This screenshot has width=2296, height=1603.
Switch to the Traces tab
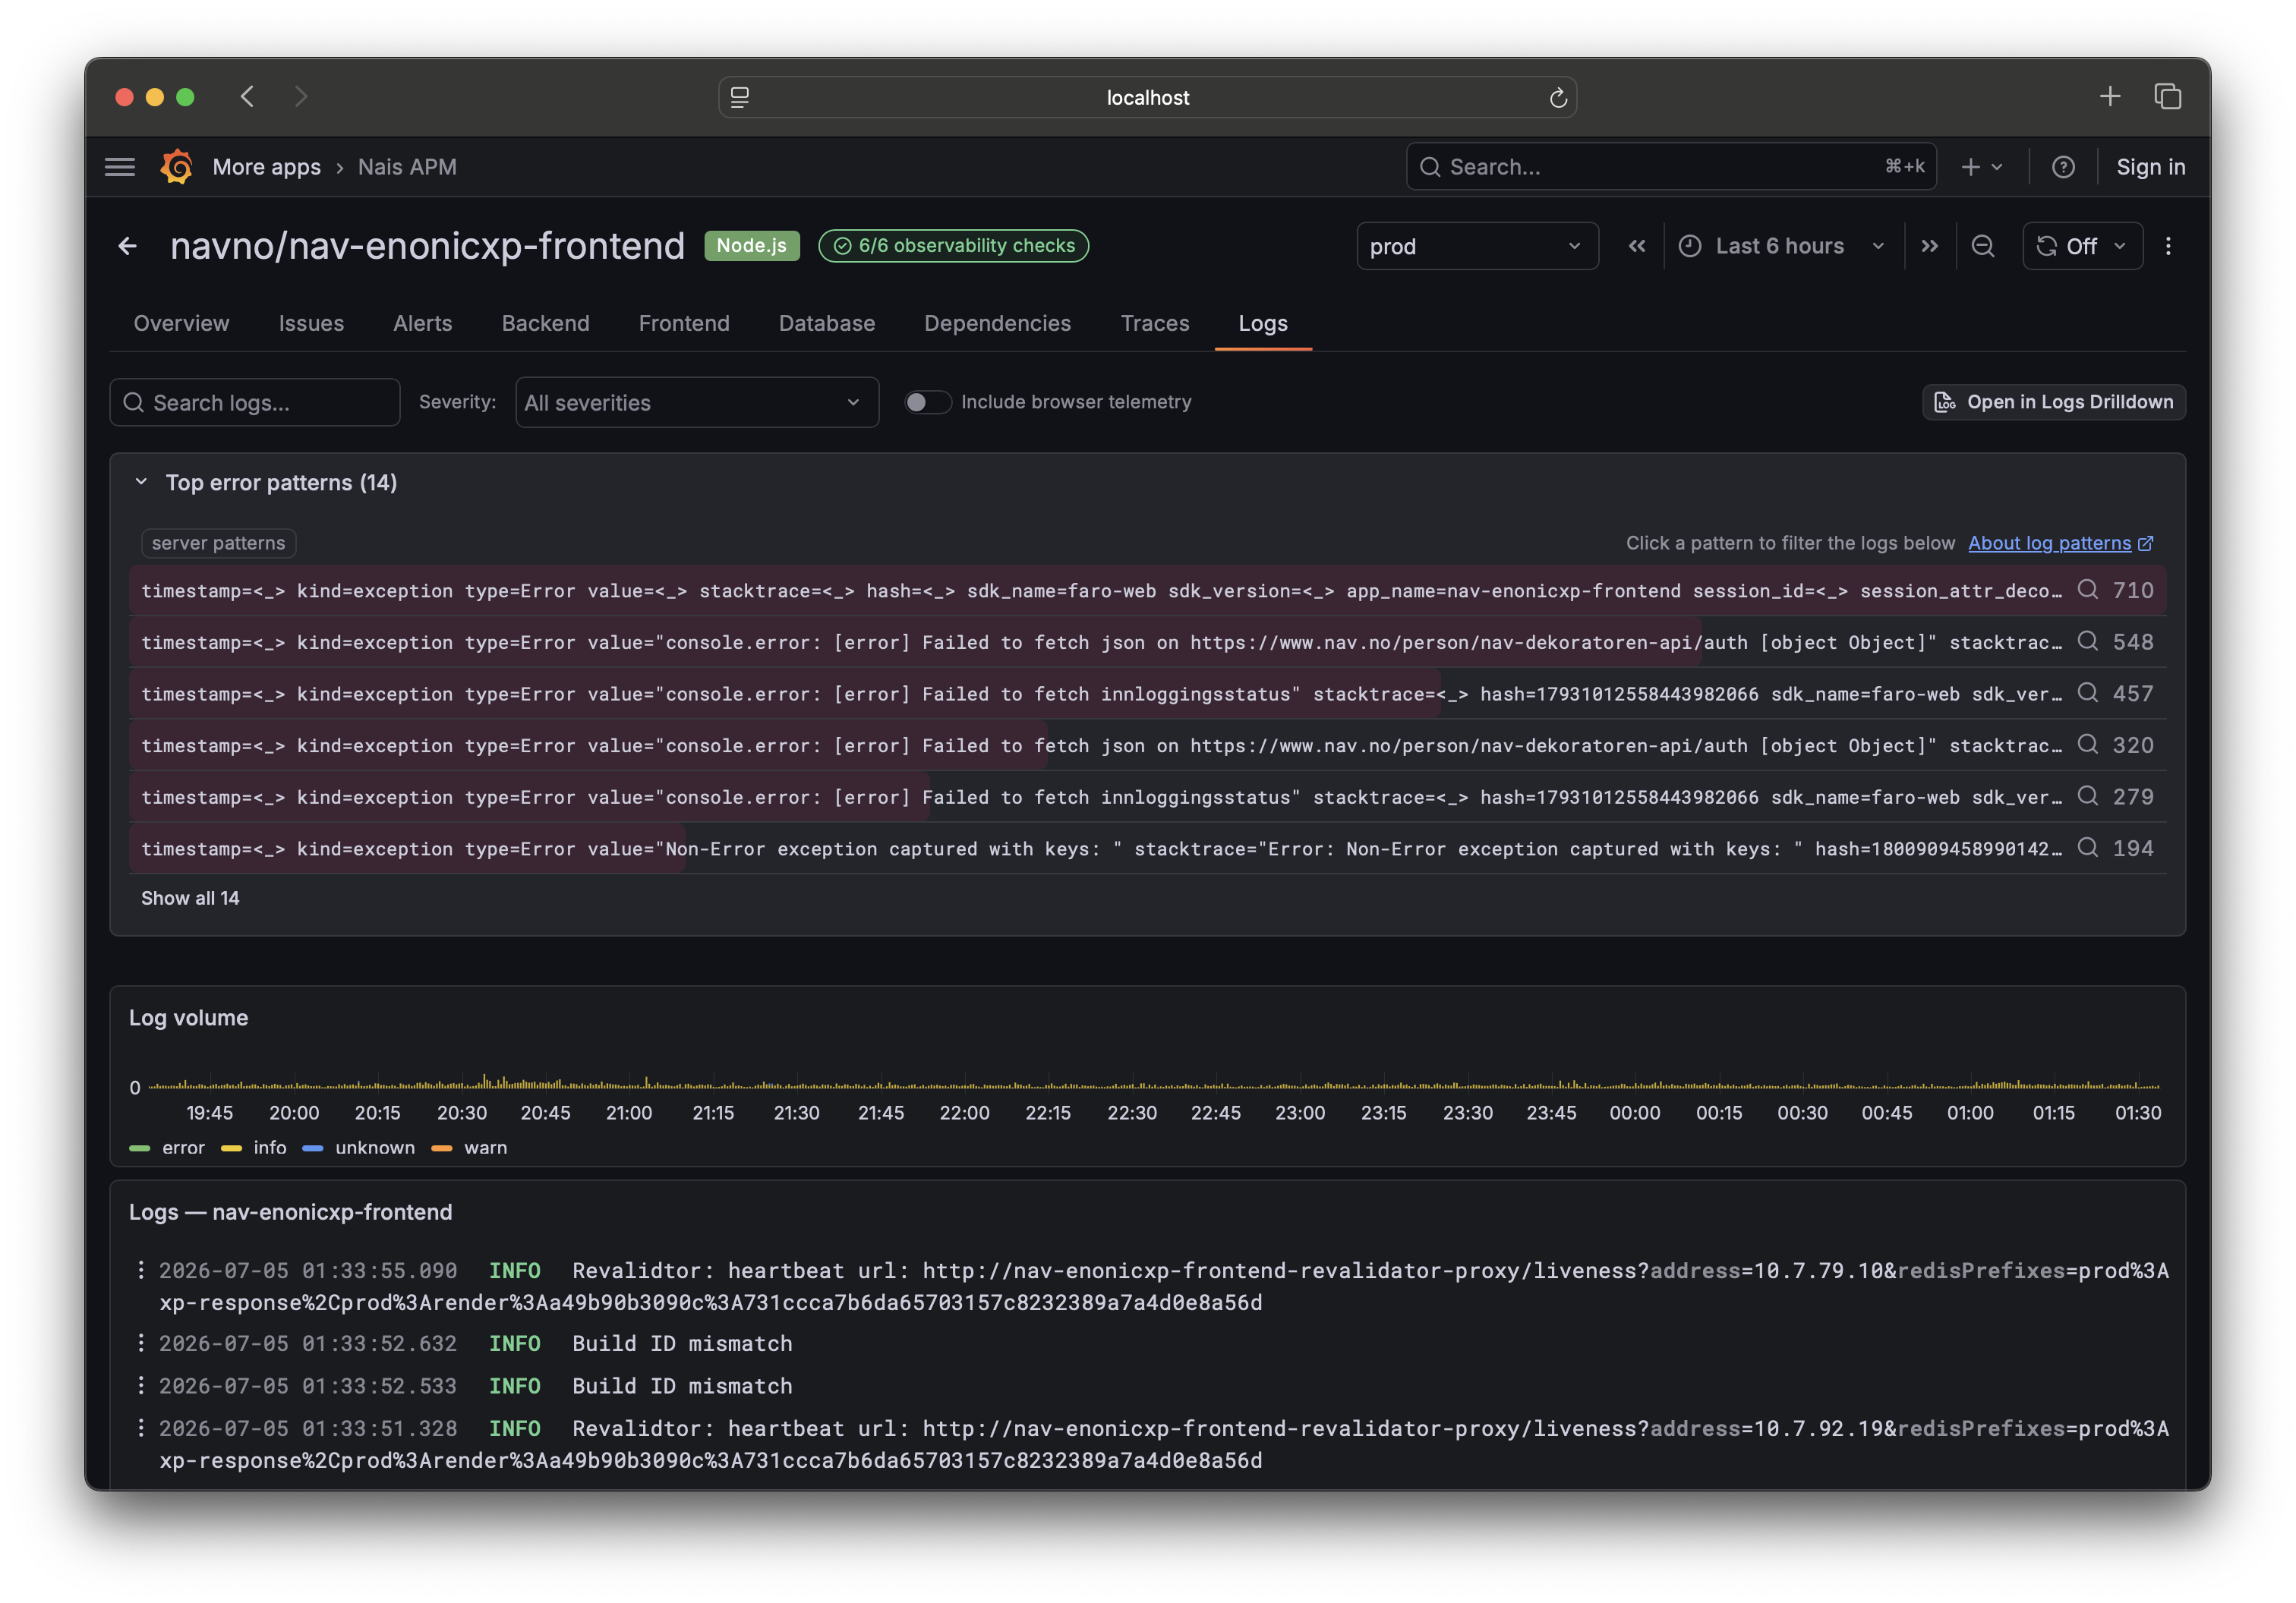click(x=1155, y=323)
